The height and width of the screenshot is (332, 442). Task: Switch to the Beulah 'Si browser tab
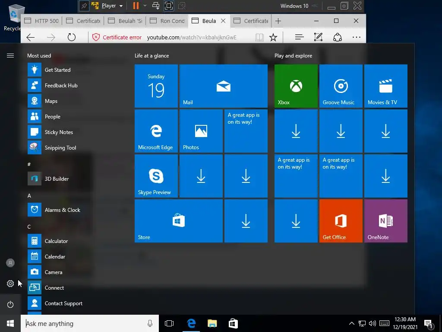point(125,21)
